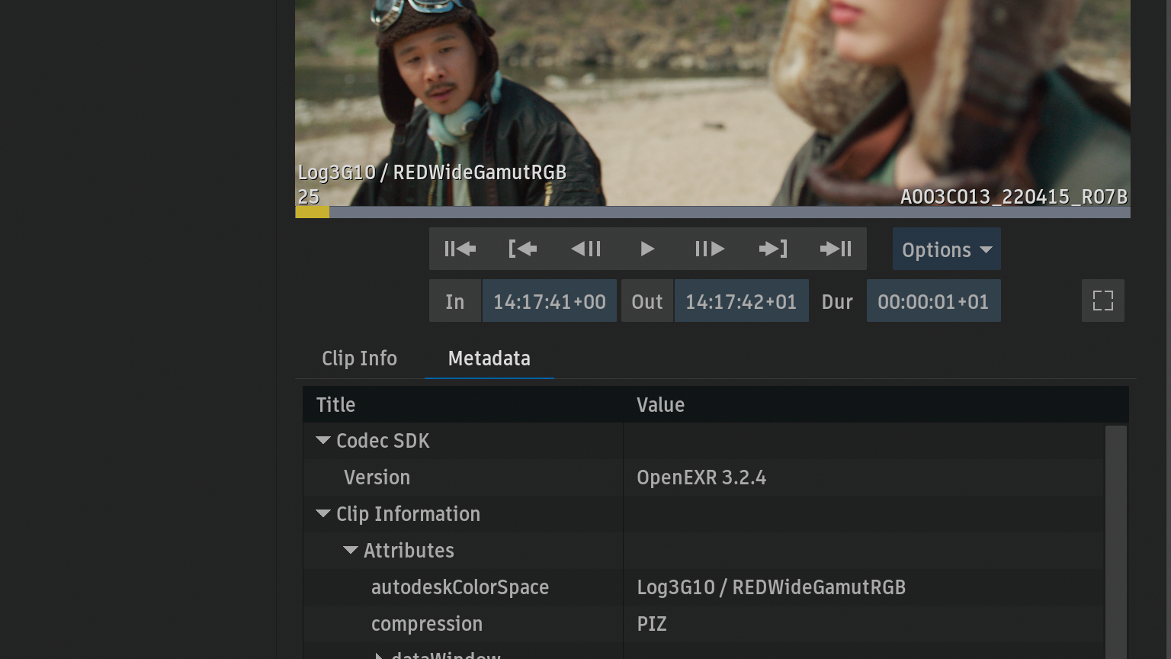Go to the In point

(523, 249)
